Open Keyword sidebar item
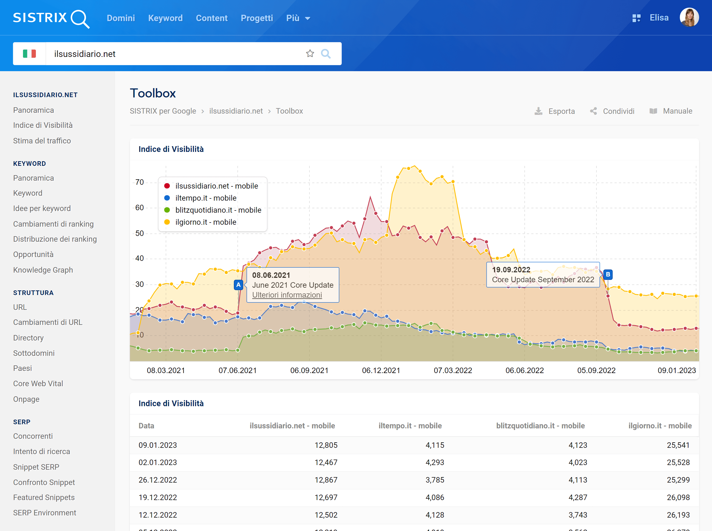This screenshot has width=712, height=531. point(28,193)
